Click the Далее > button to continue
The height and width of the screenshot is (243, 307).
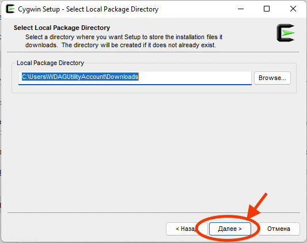[230, 229]
